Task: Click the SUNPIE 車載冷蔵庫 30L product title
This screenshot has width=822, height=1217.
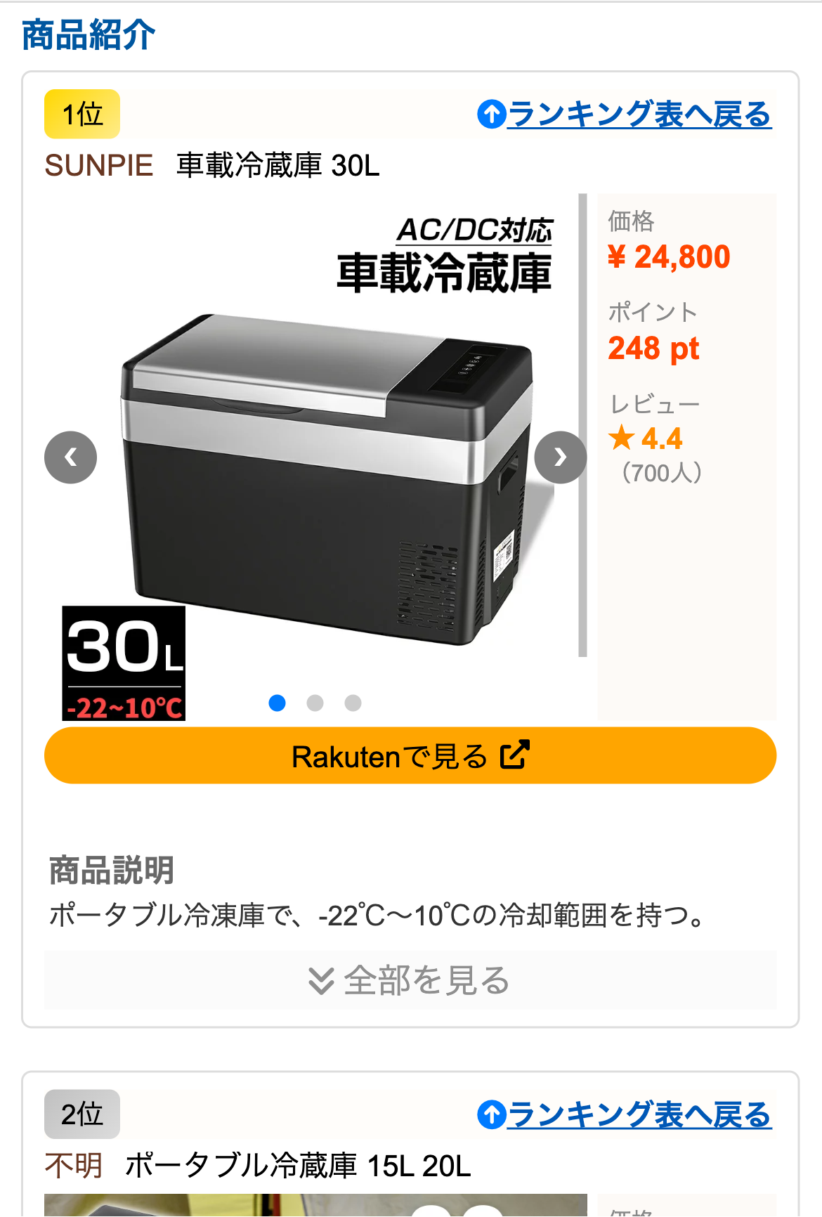Action: [x=212, y=166]
